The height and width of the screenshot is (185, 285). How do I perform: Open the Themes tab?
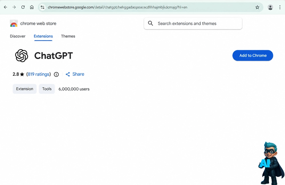(68, 36)
